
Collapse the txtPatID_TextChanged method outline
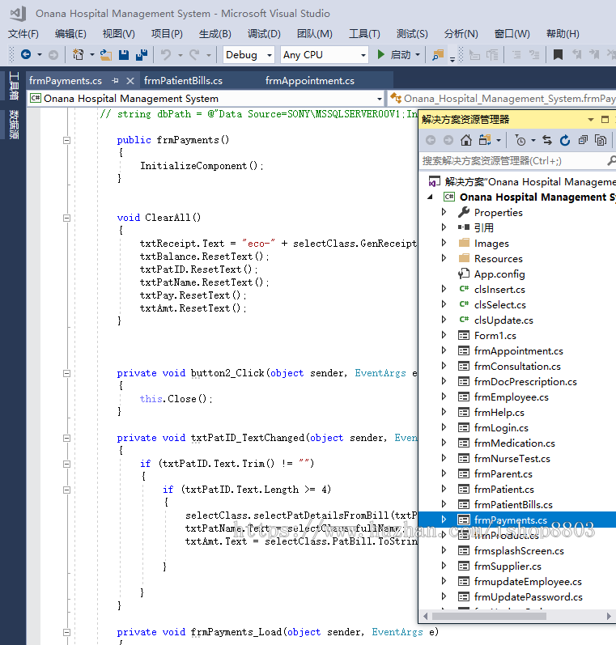[x=66, y=438]
